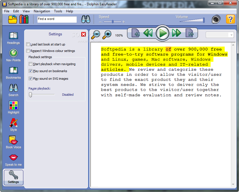Click the 'Playback settings' group label
This screenshot has width=239, height=192.
40,57
